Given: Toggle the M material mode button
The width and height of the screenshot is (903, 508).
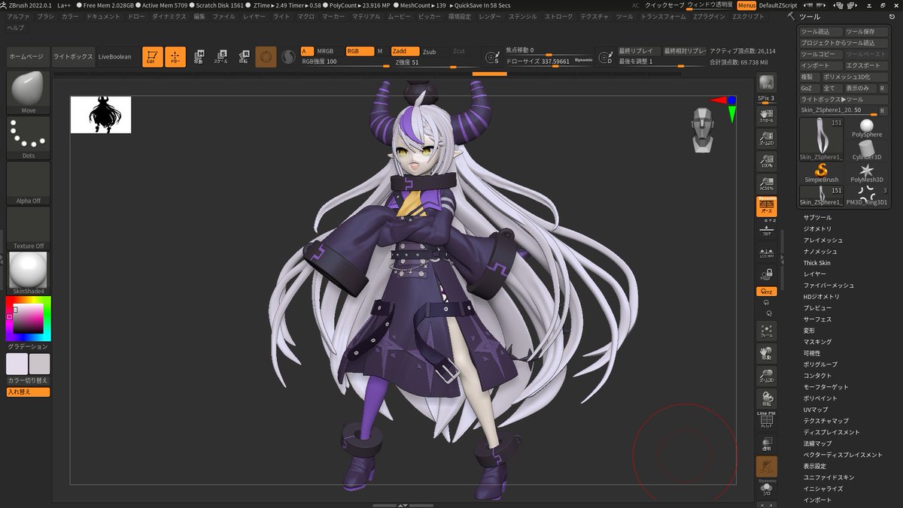Looking at the screenshot, I should [379, 51].
